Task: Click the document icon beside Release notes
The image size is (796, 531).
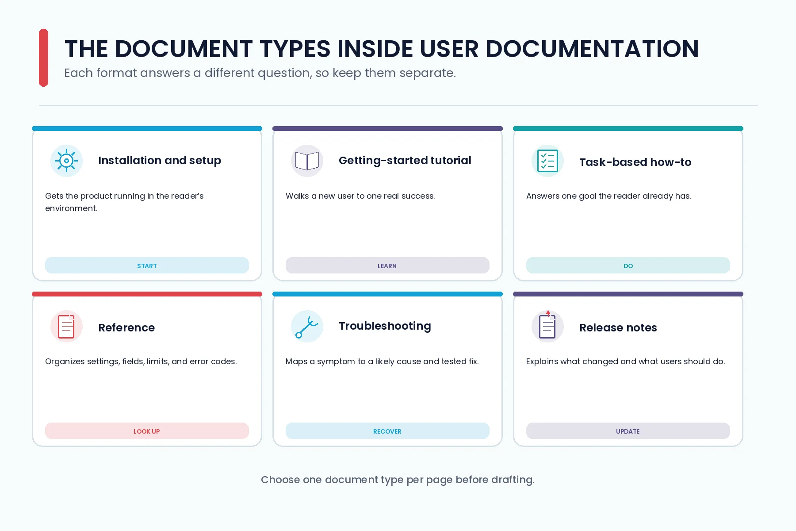Action: (547, 326)
